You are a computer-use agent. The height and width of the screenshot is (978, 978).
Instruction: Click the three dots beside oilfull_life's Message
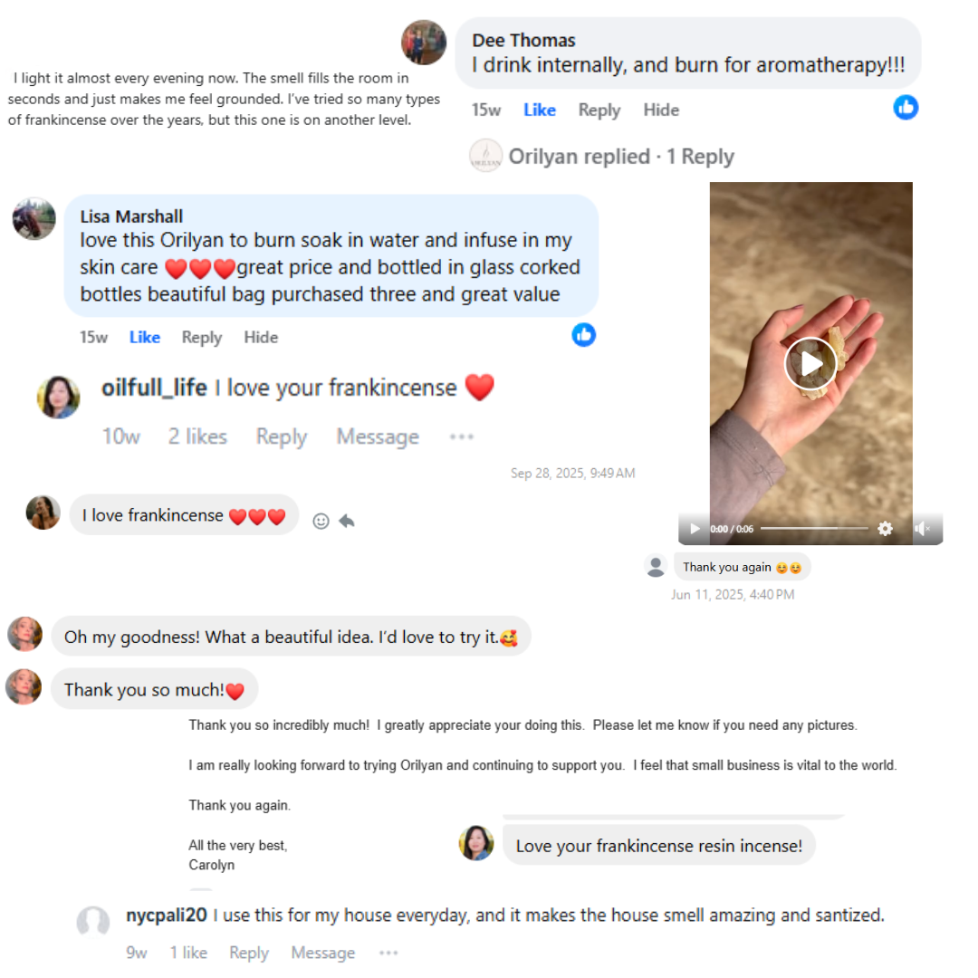tap(462, 436)
